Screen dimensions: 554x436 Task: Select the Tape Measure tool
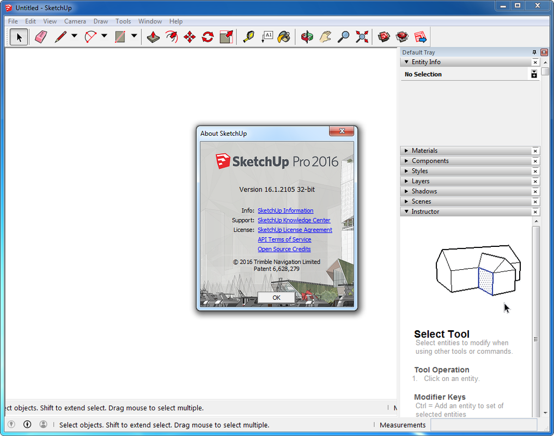tap(249, 37)
